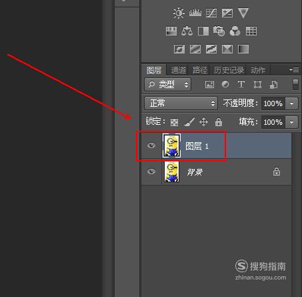302x297 pixels.
Task: Filter layers by type layers
Action: (x=241, y=85)
